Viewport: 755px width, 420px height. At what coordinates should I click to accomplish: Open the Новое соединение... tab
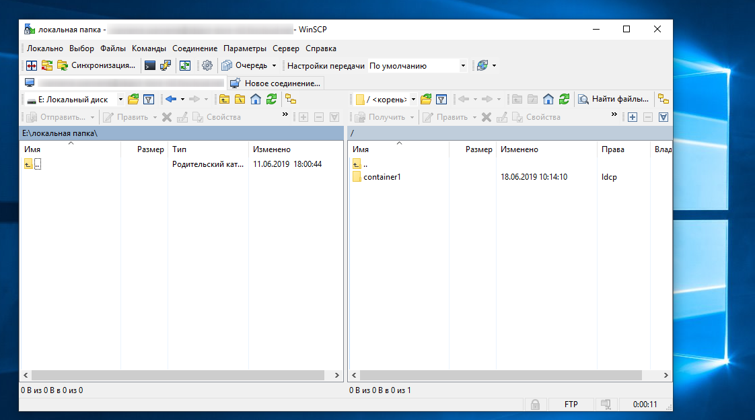[277, 83]
